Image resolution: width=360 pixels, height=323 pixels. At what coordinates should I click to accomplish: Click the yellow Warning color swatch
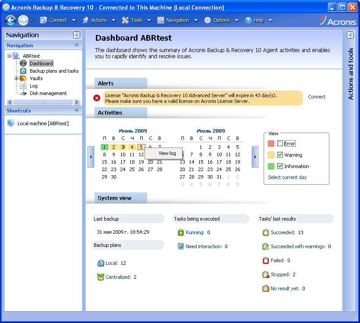[271, 155]
